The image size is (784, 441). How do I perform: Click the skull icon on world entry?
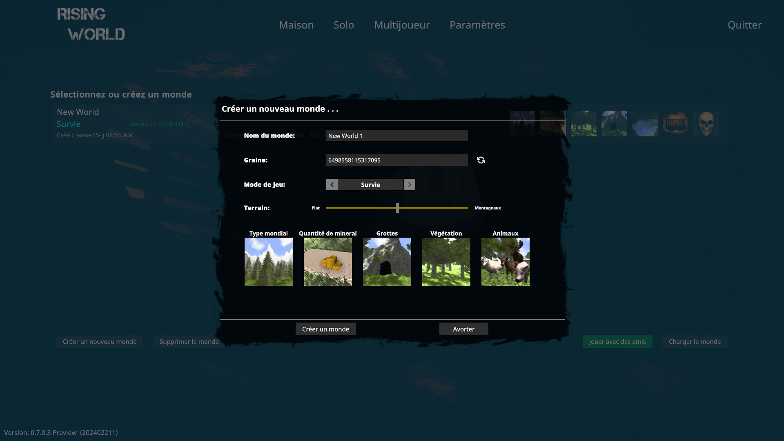coord(706,123)
